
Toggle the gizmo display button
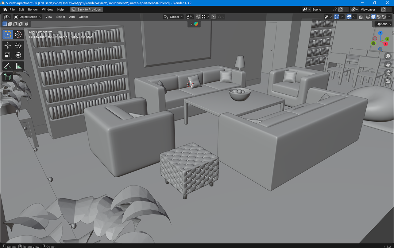(337, 17)
